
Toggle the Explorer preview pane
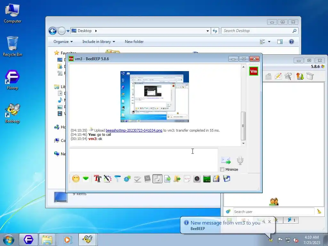[280, 42]
